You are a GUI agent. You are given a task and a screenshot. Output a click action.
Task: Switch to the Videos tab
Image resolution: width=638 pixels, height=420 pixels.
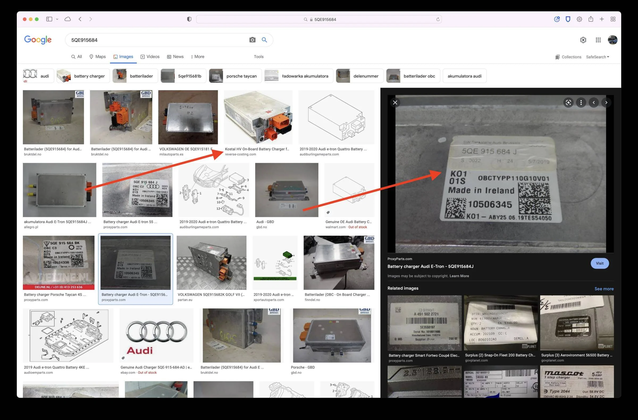coord(150,57)
